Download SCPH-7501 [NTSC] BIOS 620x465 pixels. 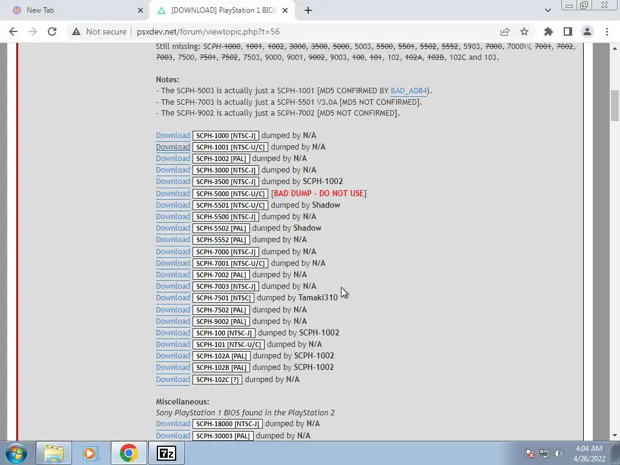[173, 298]
